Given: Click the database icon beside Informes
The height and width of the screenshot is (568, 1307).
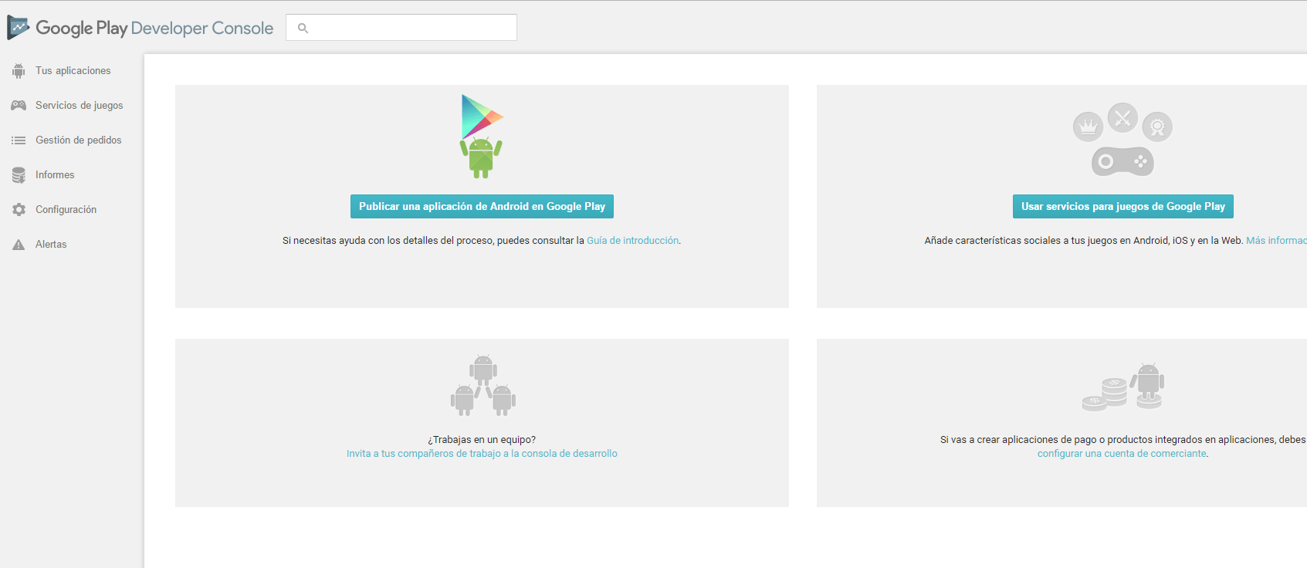Looking at the screenshot, I should coord(19,175).
